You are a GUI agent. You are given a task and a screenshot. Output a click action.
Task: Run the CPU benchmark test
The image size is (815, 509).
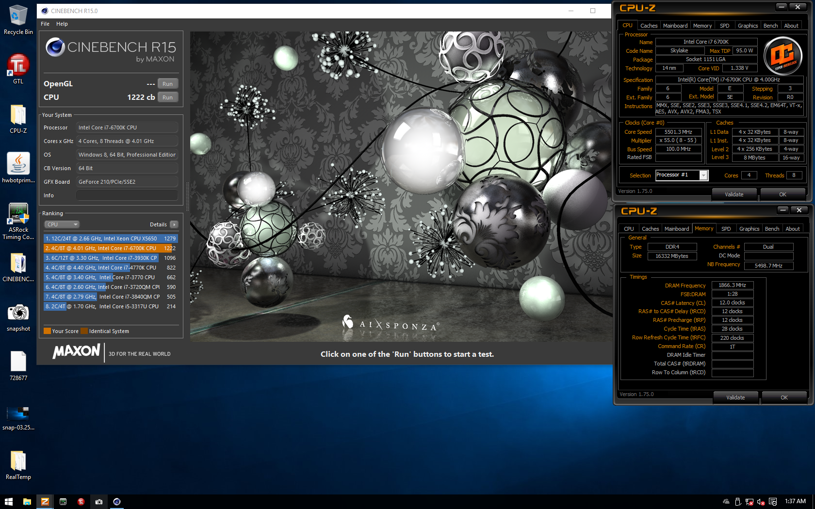coord(167,97)
